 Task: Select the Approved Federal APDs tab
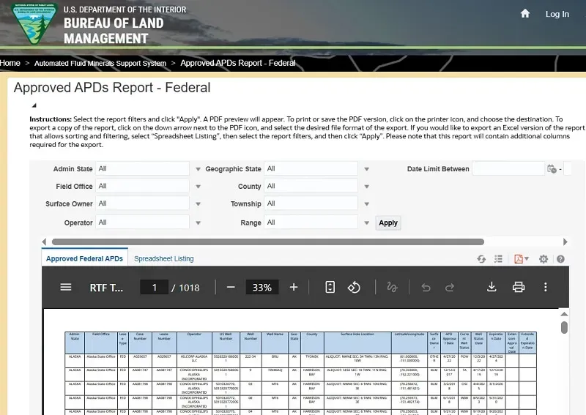(x=84, y=258)
